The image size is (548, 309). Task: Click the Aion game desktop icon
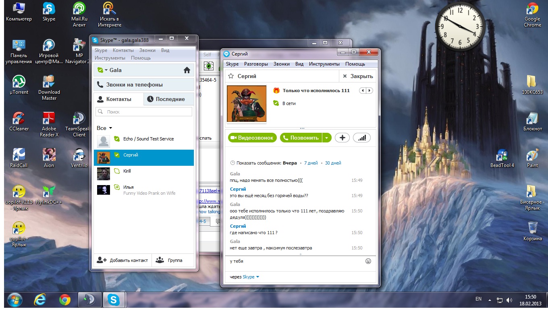[49, 159]
